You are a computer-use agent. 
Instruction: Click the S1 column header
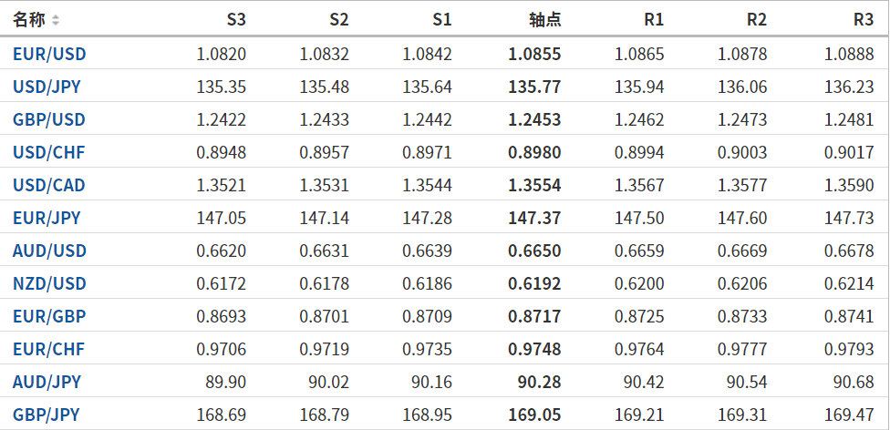click(441, 19)
